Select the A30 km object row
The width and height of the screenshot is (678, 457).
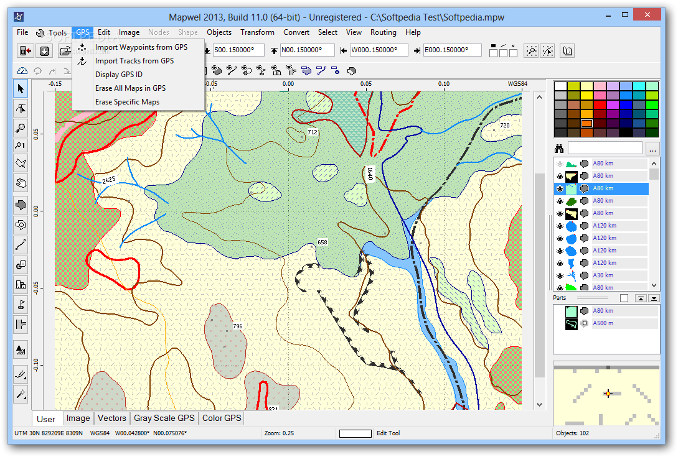[601, 275]
